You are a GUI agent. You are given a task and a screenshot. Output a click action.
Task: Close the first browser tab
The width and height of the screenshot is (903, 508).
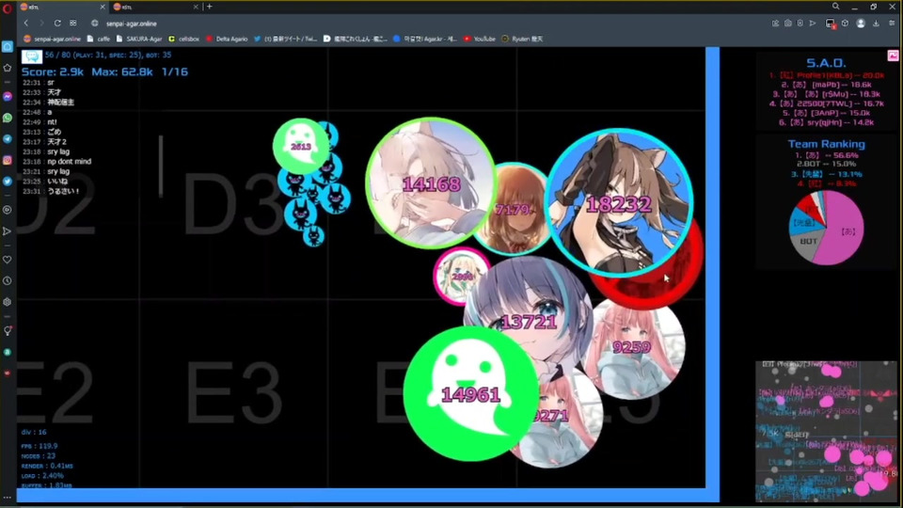(103, 7)
